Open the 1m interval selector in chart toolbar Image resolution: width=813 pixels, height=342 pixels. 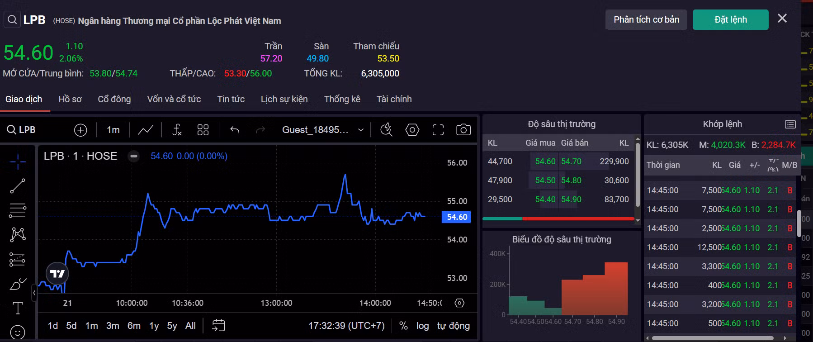tap(113, 130)
